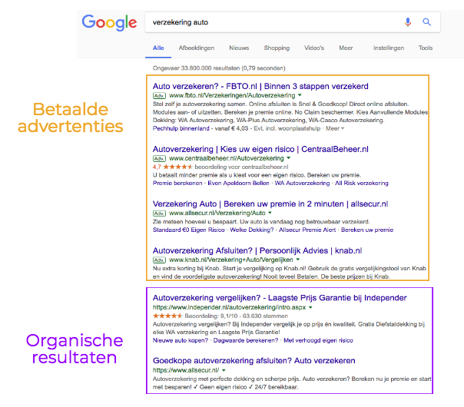Open the Nieuws tab

tap(239, 48)
